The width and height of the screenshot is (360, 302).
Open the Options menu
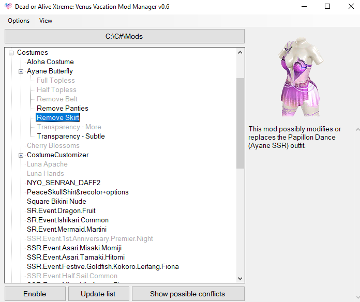pos(19,21)
